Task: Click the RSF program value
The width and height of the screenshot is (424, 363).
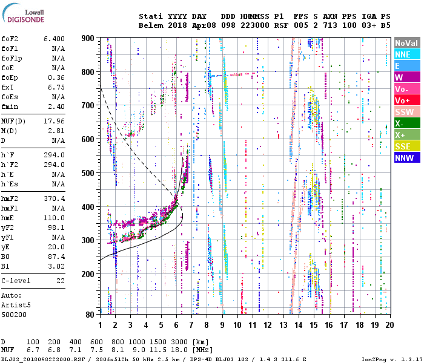Action: pos(281,25)
